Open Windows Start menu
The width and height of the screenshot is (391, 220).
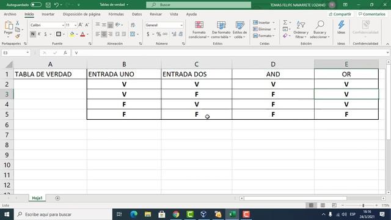tap(7, 215)
